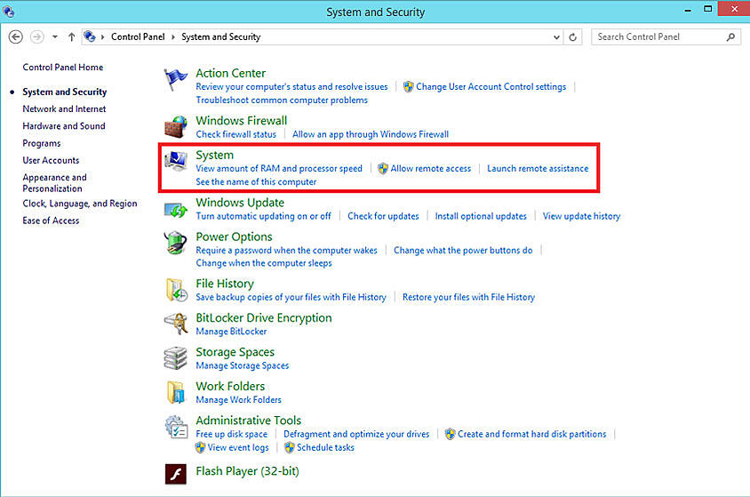
Task: Click the title bar window icon
Action: coord(9,11)
